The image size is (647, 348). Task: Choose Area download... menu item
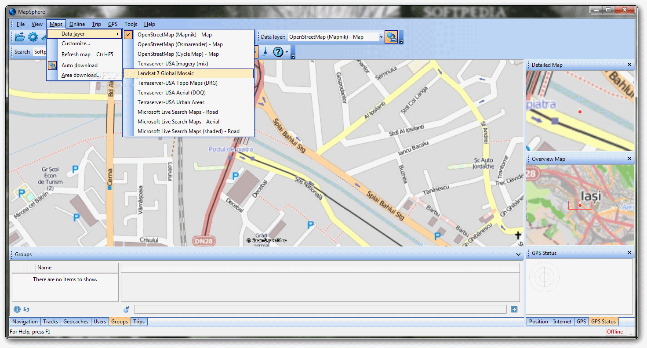pyautogui.click(x=84, y=75)
